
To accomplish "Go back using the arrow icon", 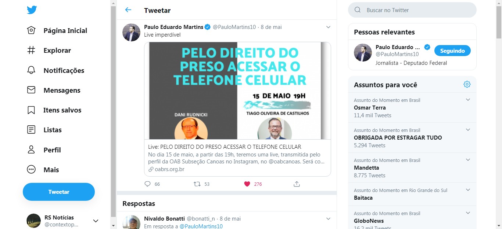I will point(128,10).
